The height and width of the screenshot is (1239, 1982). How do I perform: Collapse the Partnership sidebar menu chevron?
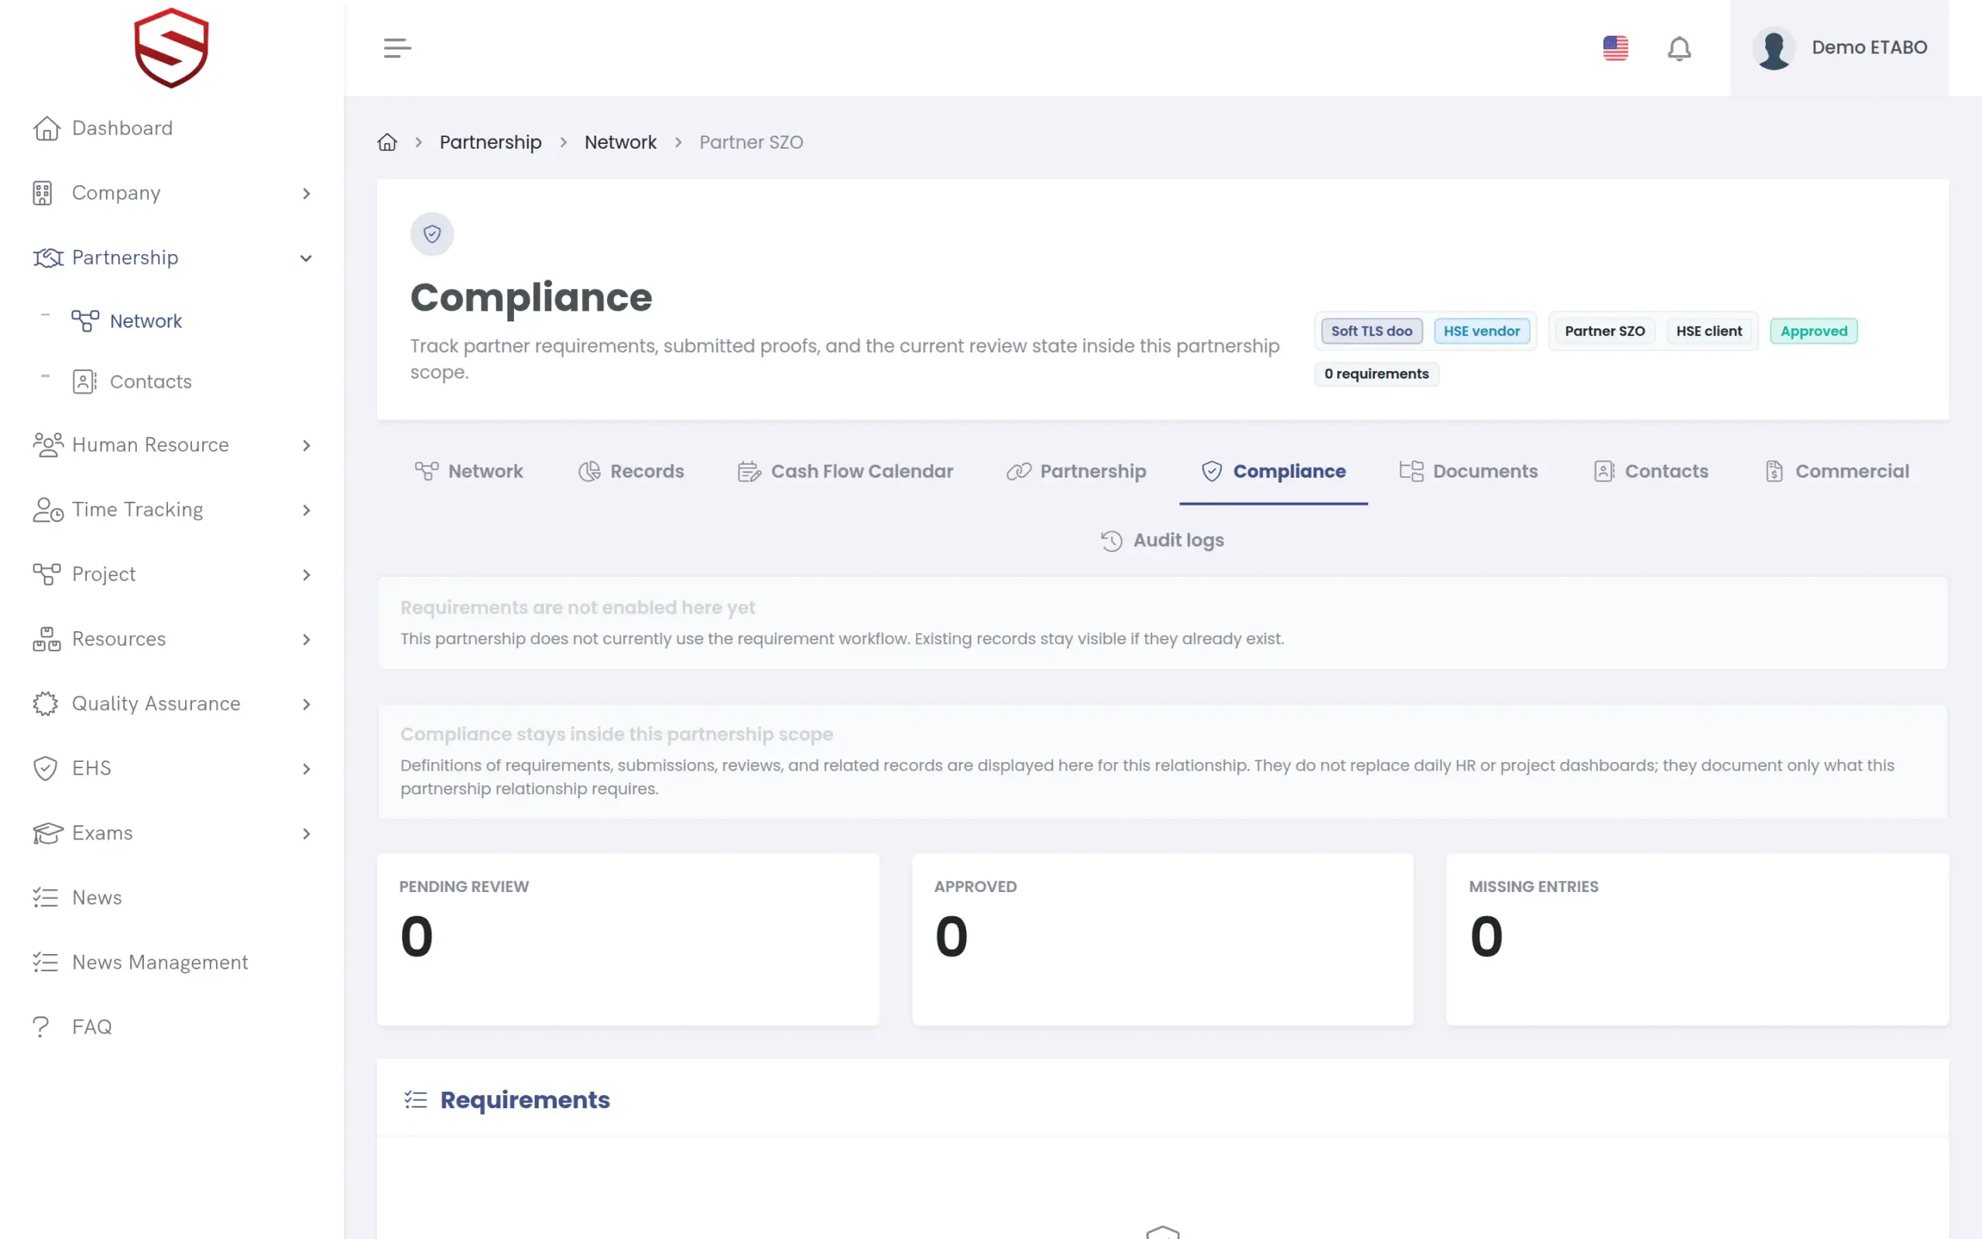tap(307, 258)
